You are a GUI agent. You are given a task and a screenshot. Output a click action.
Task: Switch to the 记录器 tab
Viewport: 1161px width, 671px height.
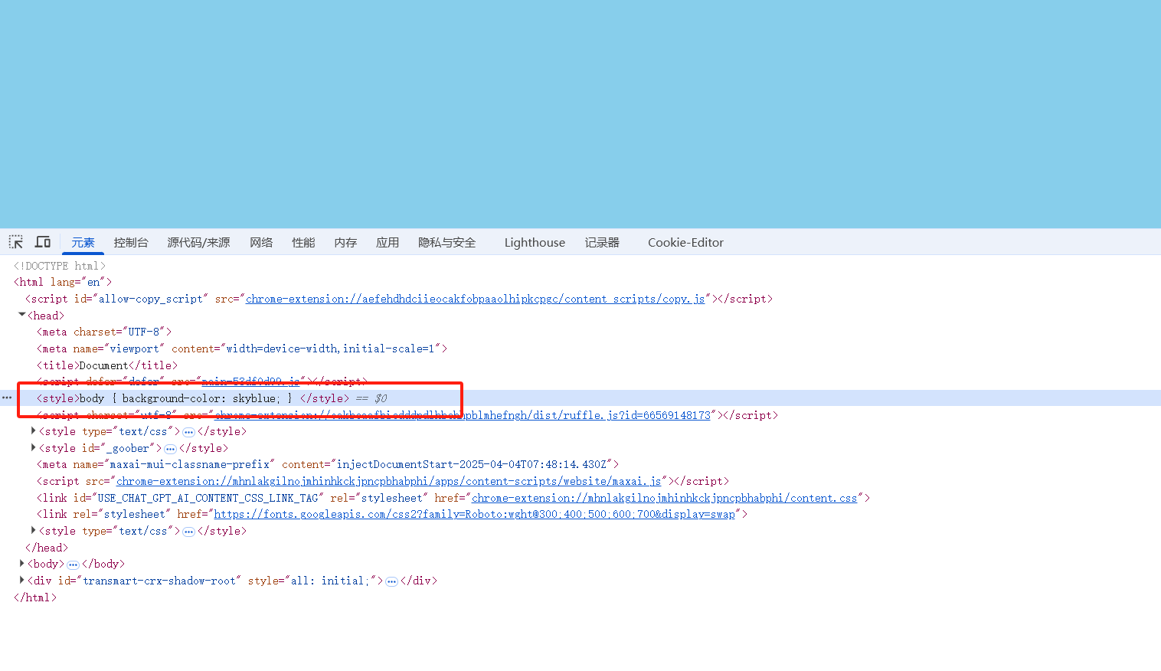[602, 243]
